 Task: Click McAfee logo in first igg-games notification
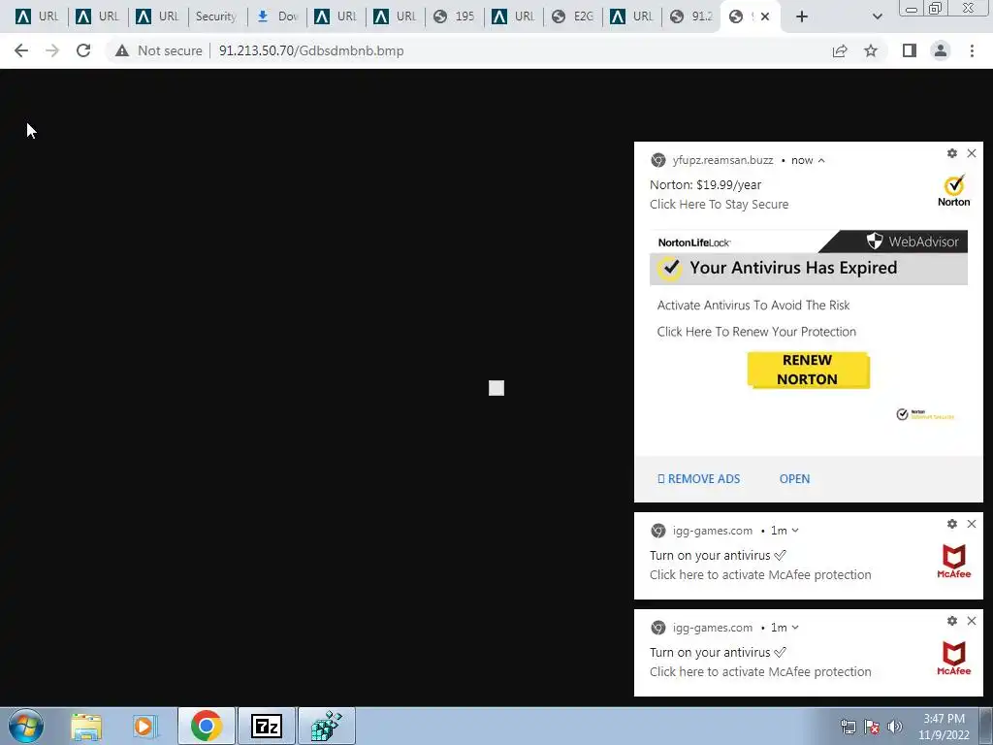[x=954, y=562]
